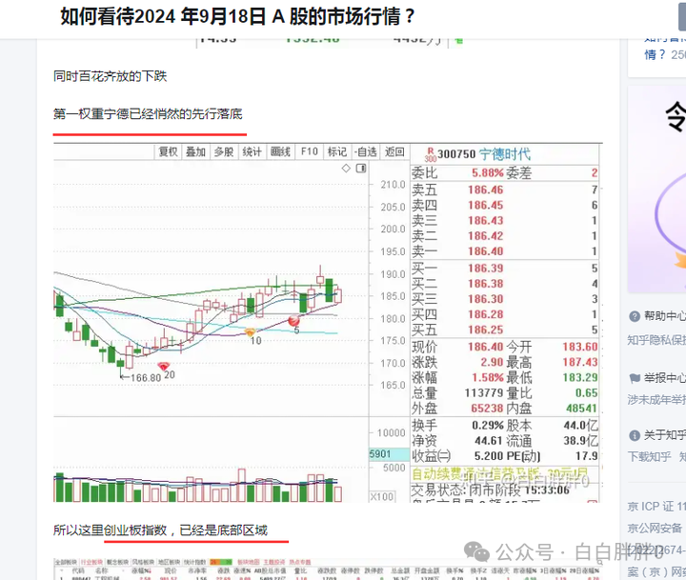
Task: Click the red gem marker labeled 20
Action: click(163, 366)
